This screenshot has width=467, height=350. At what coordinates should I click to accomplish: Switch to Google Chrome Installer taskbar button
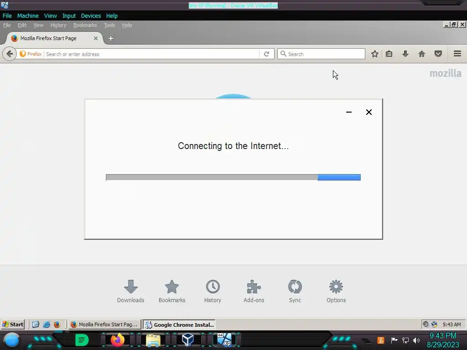click(x=179, y=324)
